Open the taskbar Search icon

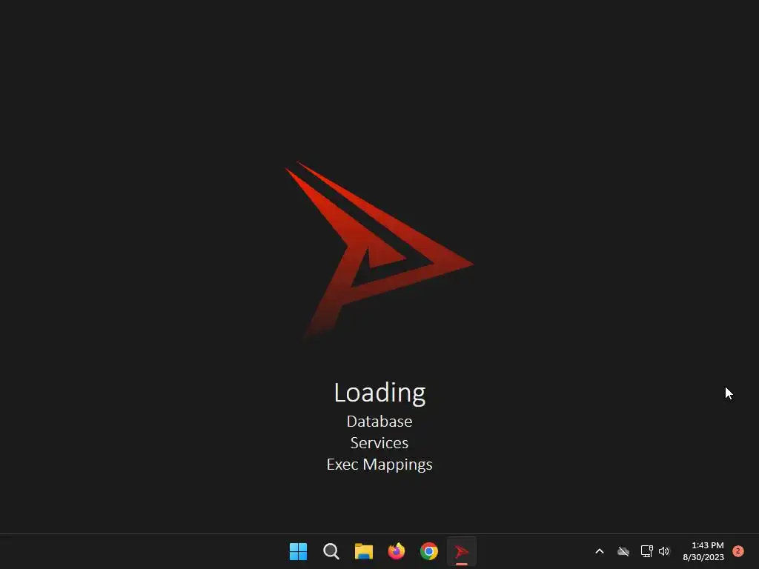[331, 551]
